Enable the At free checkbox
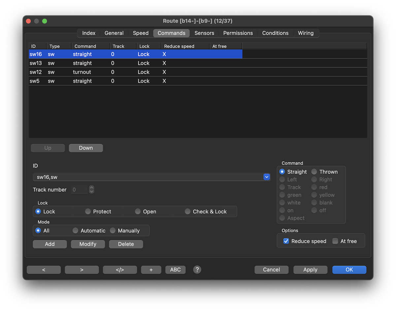Image resolution: width=396 pixels, height=310 pixels. (x=335, y=241)
